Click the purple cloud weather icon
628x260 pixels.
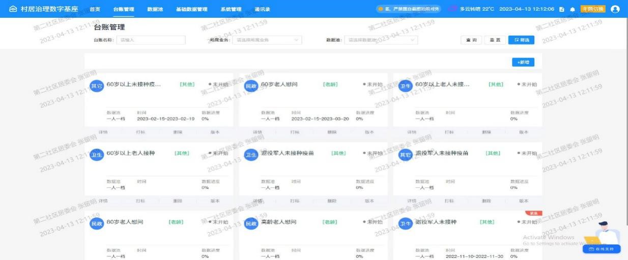pyautogui.click(x=453, y=9)
